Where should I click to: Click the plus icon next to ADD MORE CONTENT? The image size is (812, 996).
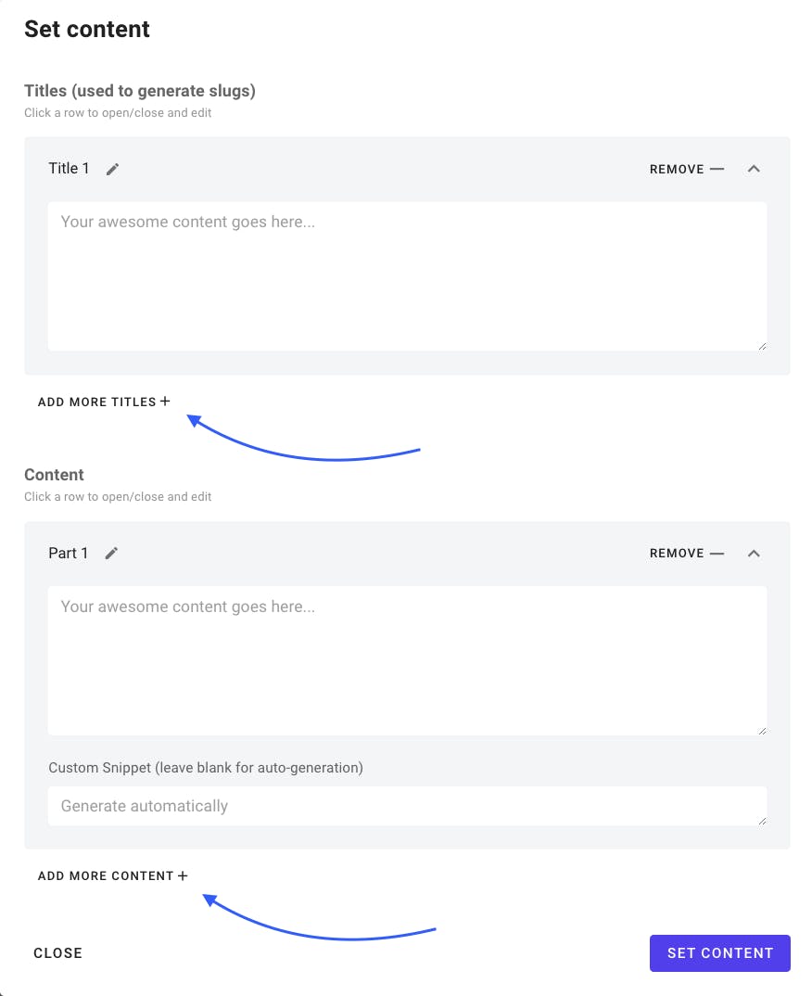(183, 875)
